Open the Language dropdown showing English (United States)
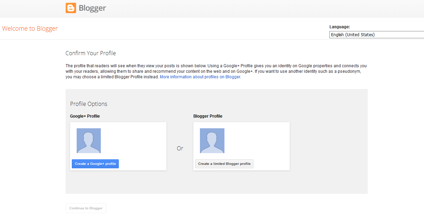424x219 pixels. coord(377,34)
